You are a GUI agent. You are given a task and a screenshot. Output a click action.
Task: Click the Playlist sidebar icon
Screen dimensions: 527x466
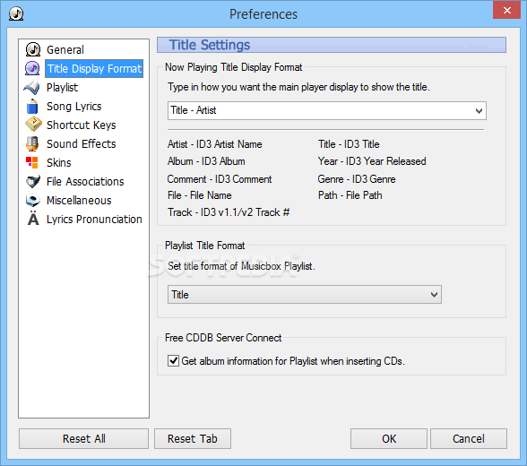point(32,87)
